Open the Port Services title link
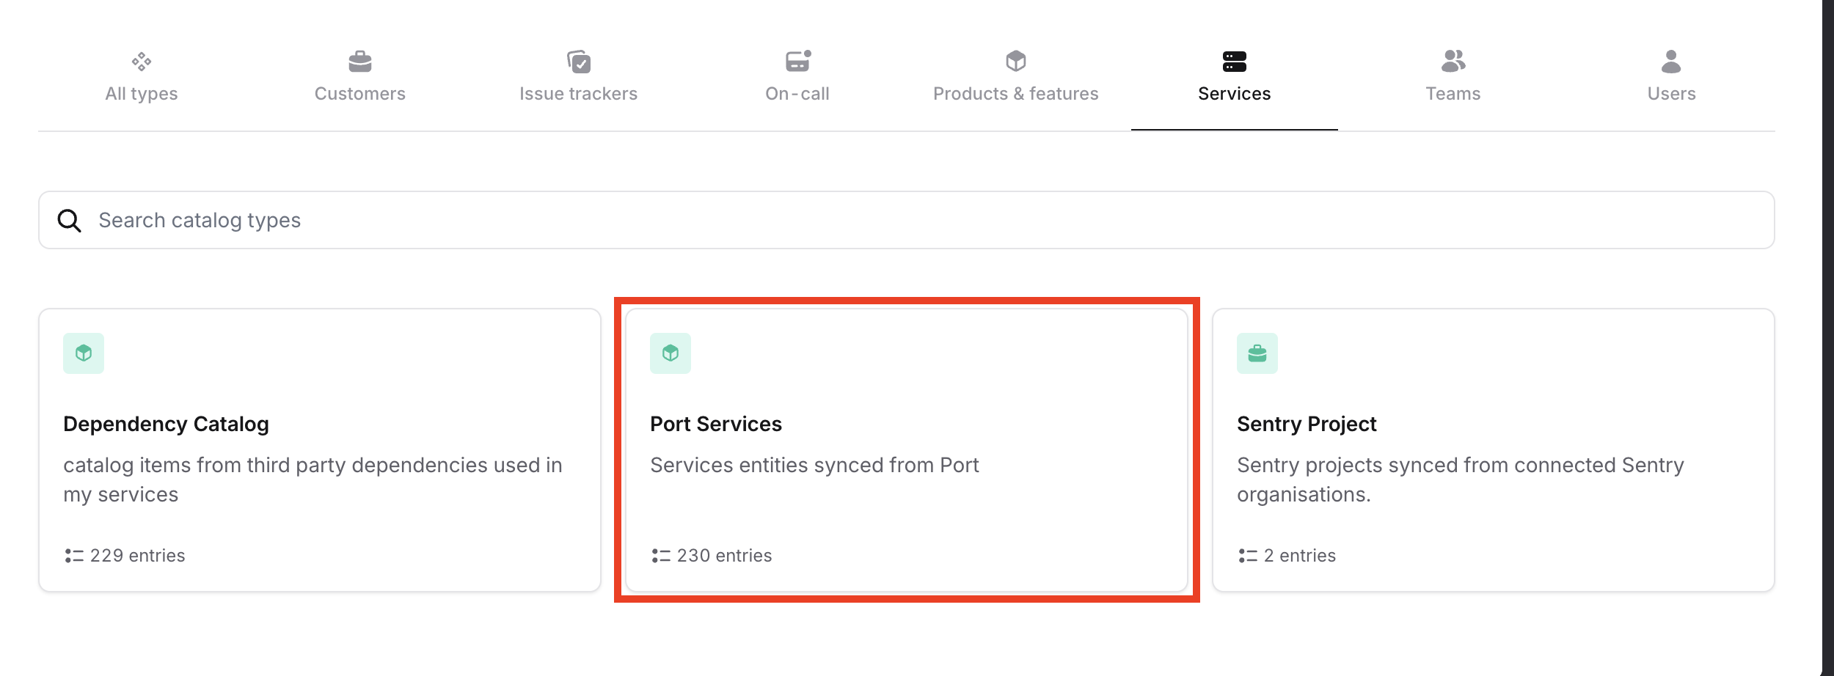The image size is (1834, 676). (716, 424)
